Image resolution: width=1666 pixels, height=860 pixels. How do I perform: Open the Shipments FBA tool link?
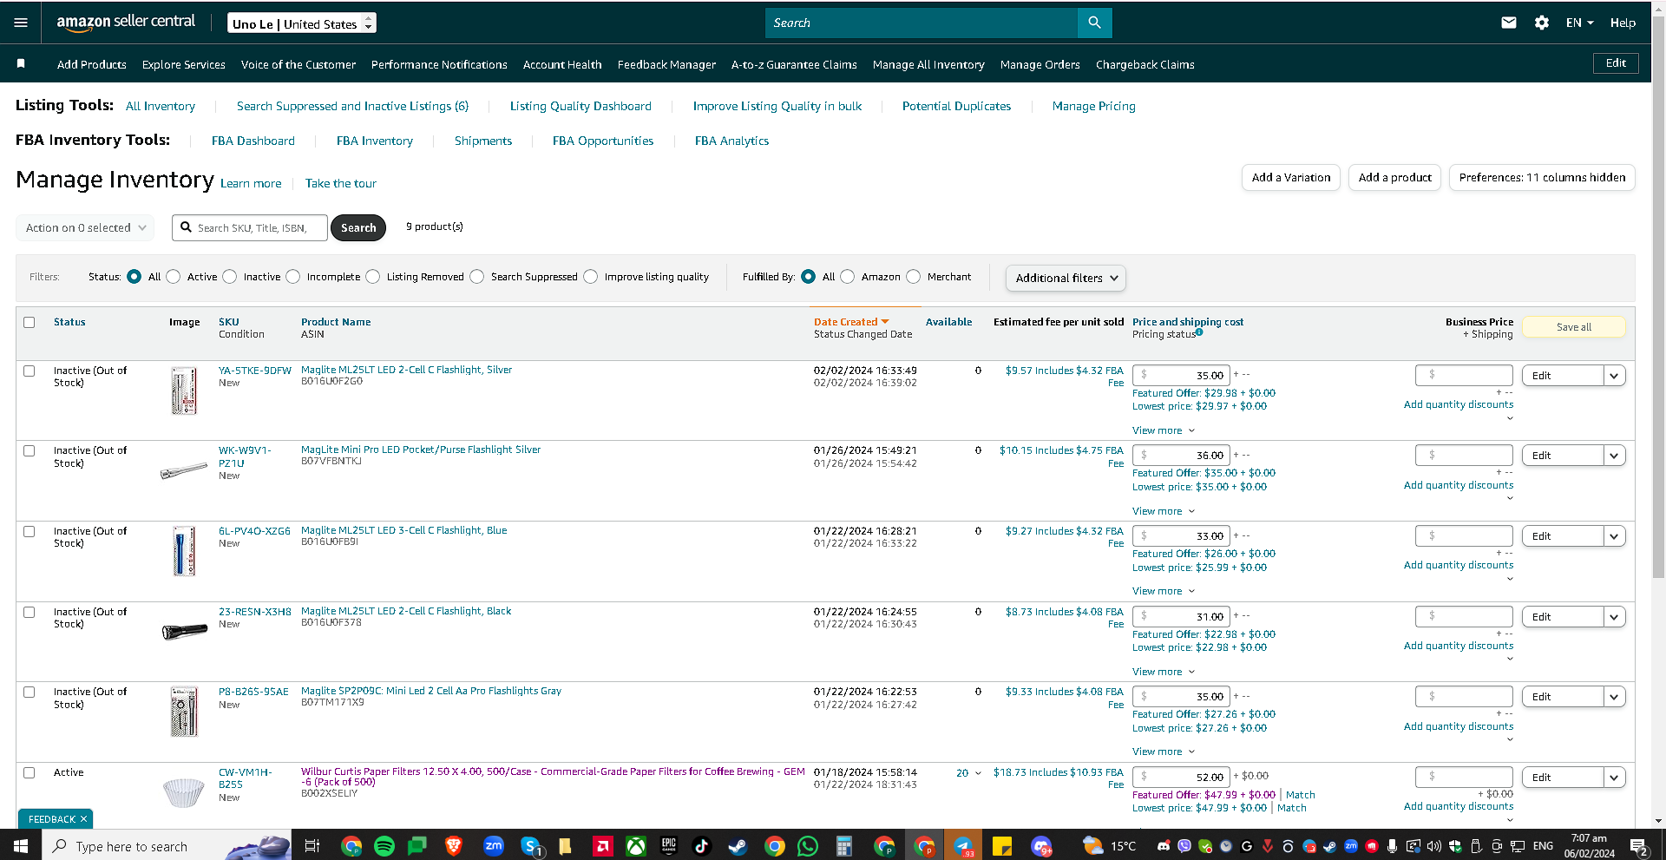[x=483, y=141]
